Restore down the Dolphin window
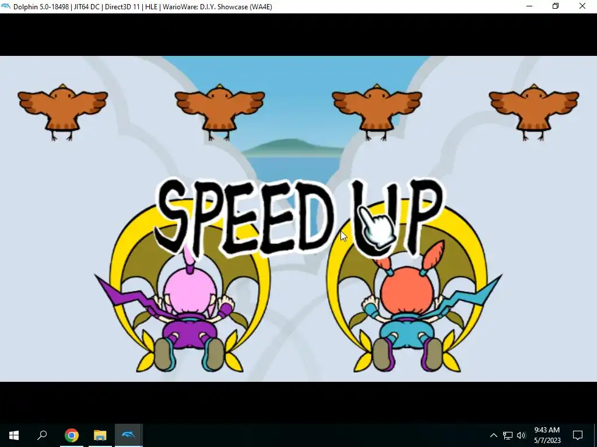The width and height of the screenshot is (597, 447). pyautogui.click(x=556, y=6)
